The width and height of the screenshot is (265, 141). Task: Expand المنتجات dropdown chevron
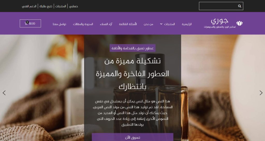pyautogui.click(x=161, y=24)
